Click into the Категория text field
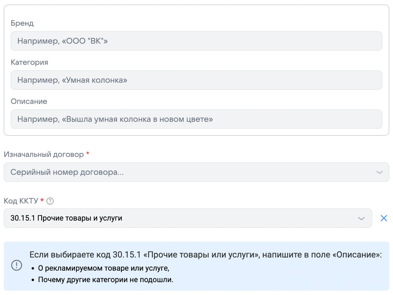 (196, 80)
